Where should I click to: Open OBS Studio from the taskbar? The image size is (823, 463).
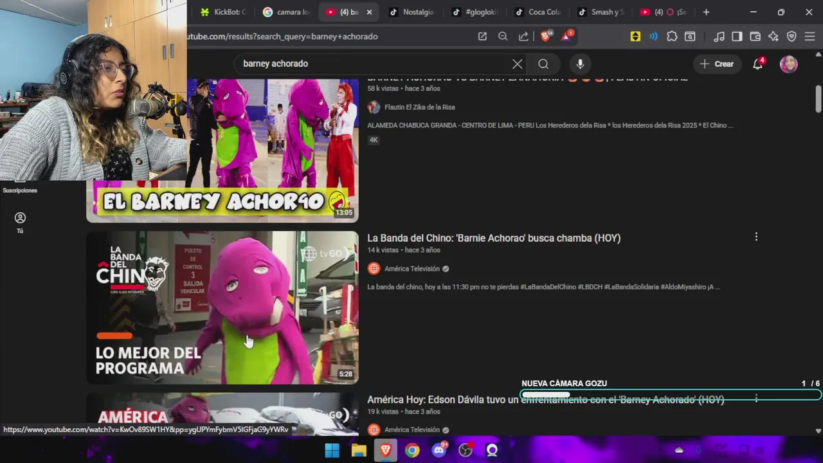pos(466,450)
